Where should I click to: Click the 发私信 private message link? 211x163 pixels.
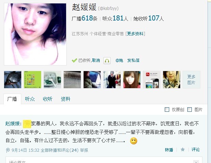click(133, 60)
